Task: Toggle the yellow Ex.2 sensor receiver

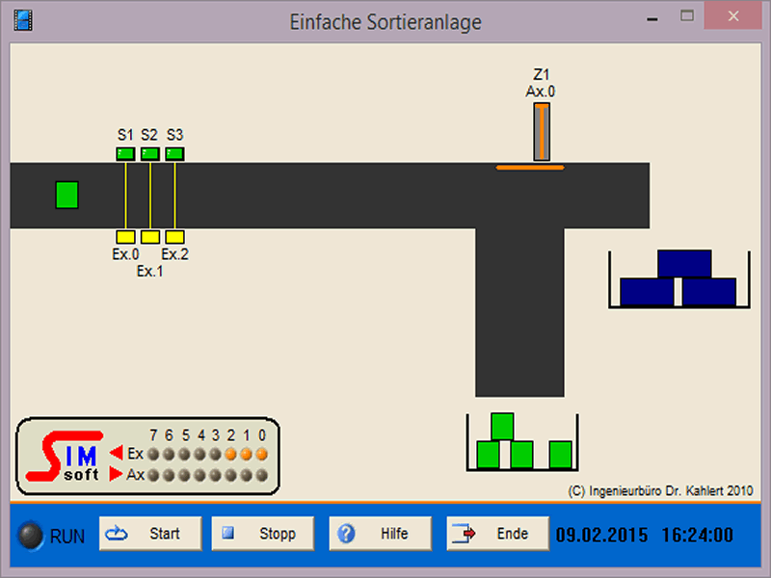Action: pos(174,237)
